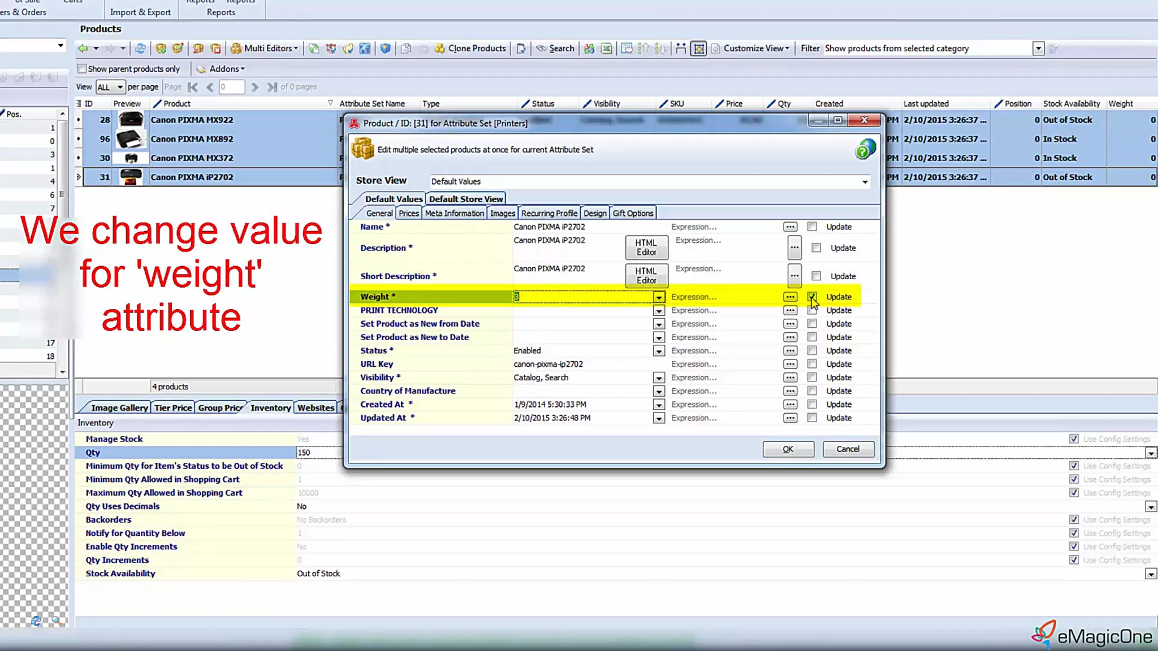The height and width of the screenshot is (651, 1158).
Task: Click the help globe icon in dialog
Action: coord(865,150)
